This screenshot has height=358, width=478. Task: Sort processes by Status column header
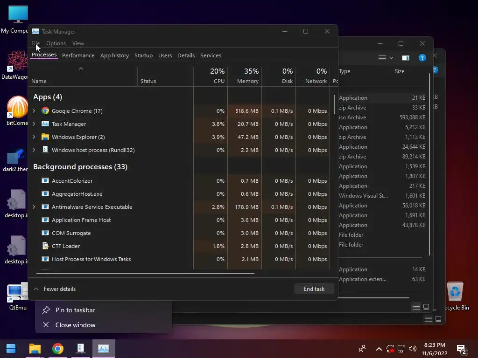tap(166, 76)
